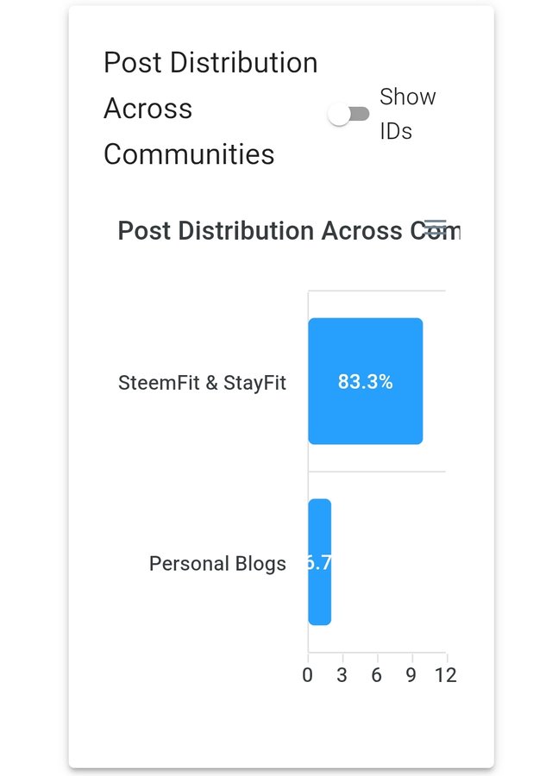Click the 0 tick on horizontal axis
552x776 pixels.
[x=307, y=675]
